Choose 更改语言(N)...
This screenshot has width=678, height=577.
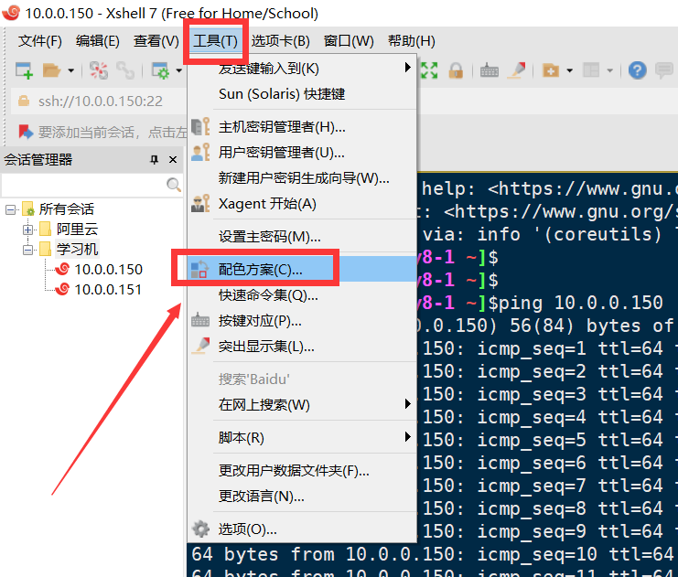[302, 497]
